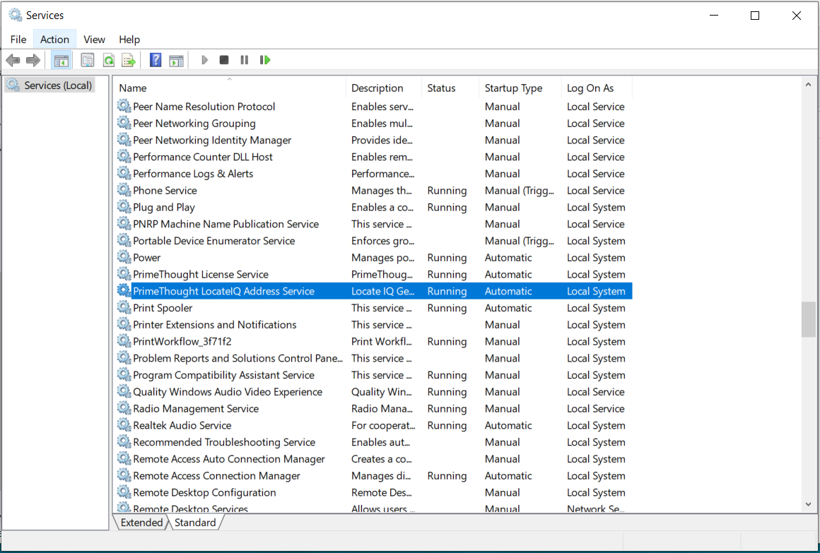The width and height of the screenshot is (820, 553).
Task: Select the Print Spooler service row
Action: tap(163, 308)
